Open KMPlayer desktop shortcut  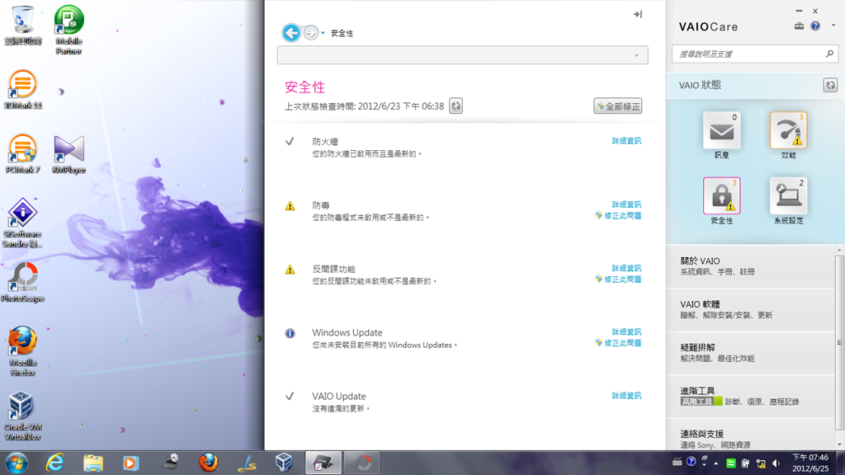(68, 153)
